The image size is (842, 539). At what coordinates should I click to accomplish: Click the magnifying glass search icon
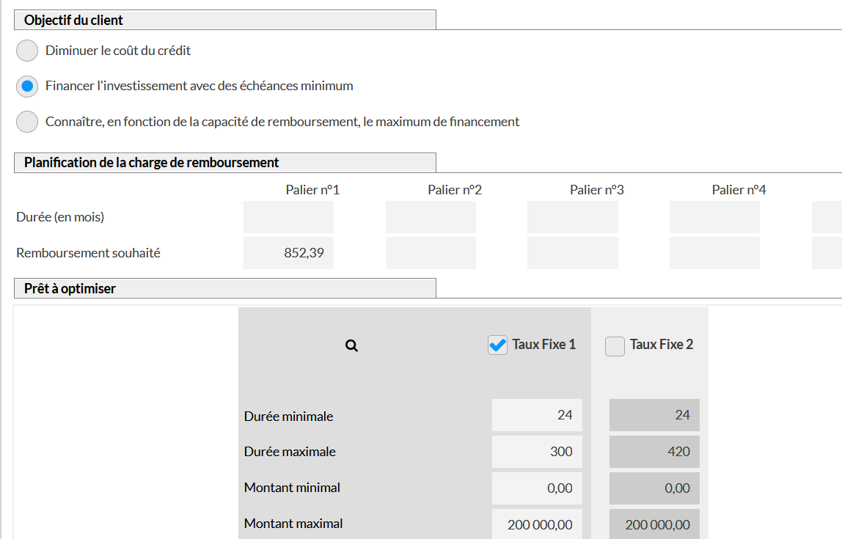coord(351,345)
